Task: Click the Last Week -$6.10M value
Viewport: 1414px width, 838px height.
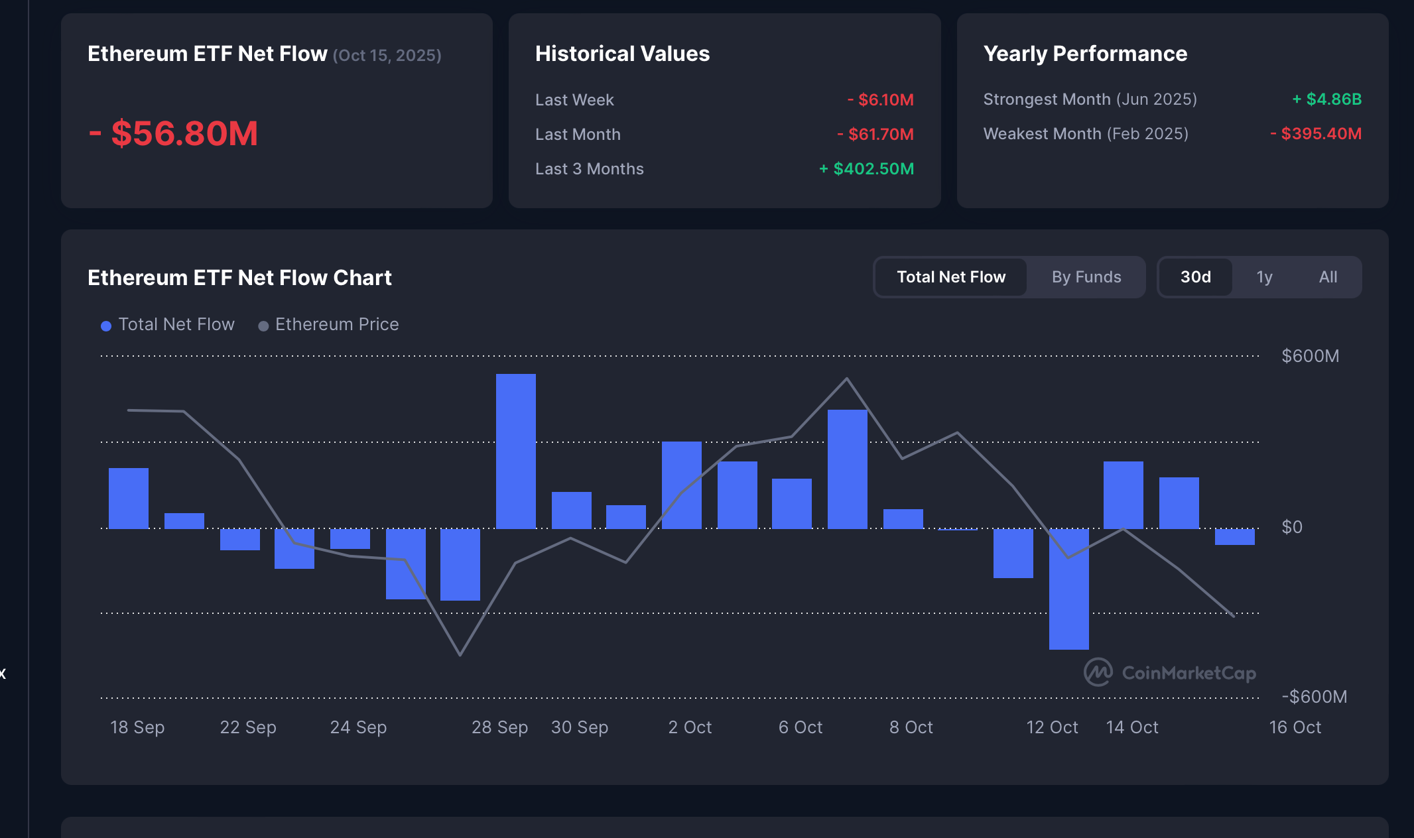Action: [x=880, y=100]
